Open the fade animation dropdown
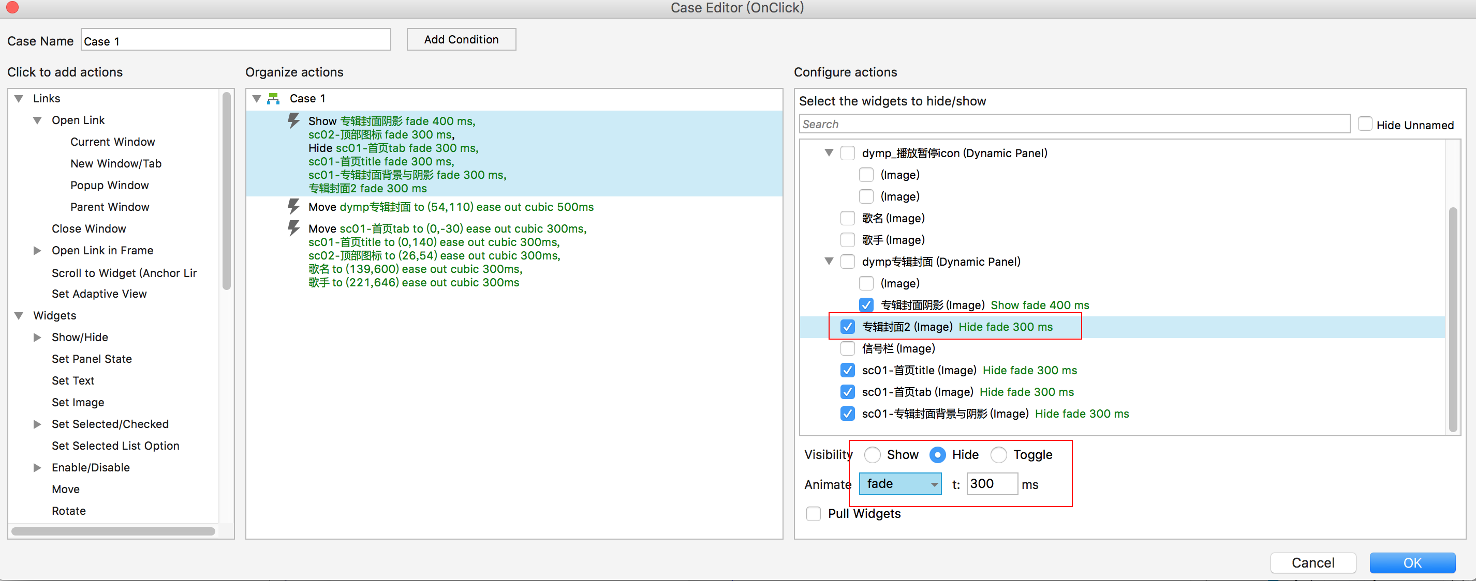Viewport: 1476px width, 581px height. pyautogui.click(x=900, y=484)
